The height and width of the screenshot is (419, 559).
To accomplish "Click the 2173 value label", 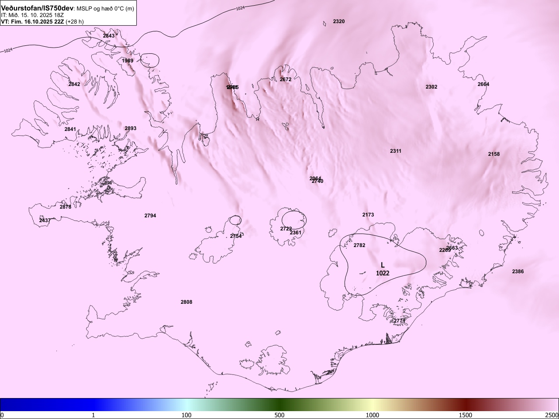I will pyautogui.click(x=368, y=215).
